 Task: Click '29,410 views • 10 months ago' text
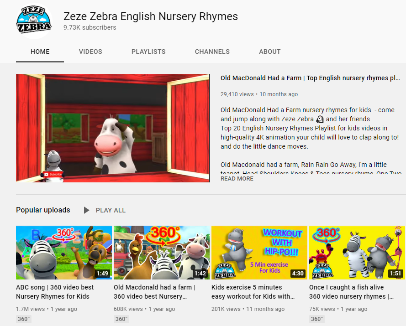tap(259, 94)
